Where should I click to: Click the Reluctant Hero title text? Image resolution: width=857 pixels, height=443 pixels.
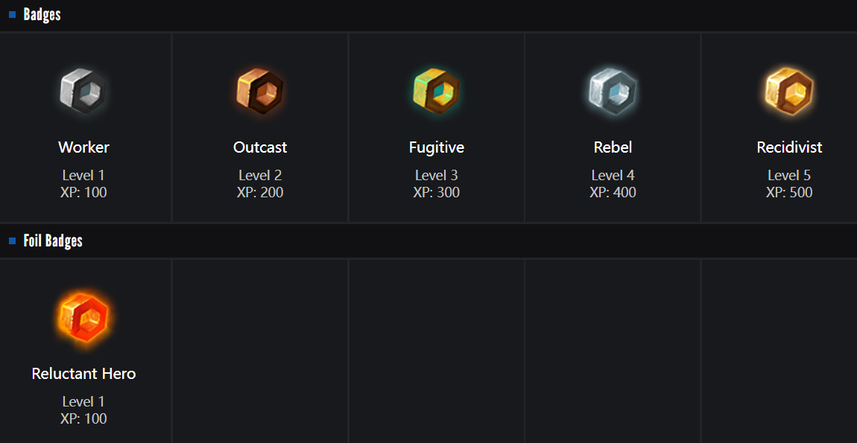coord(84,374)
